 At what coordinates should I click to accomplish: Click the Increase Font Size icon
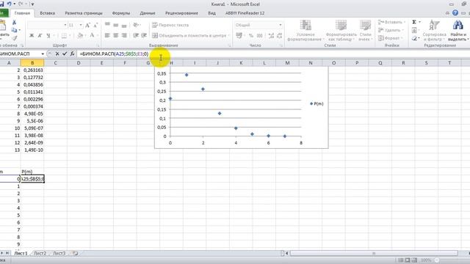click(88, 26)
